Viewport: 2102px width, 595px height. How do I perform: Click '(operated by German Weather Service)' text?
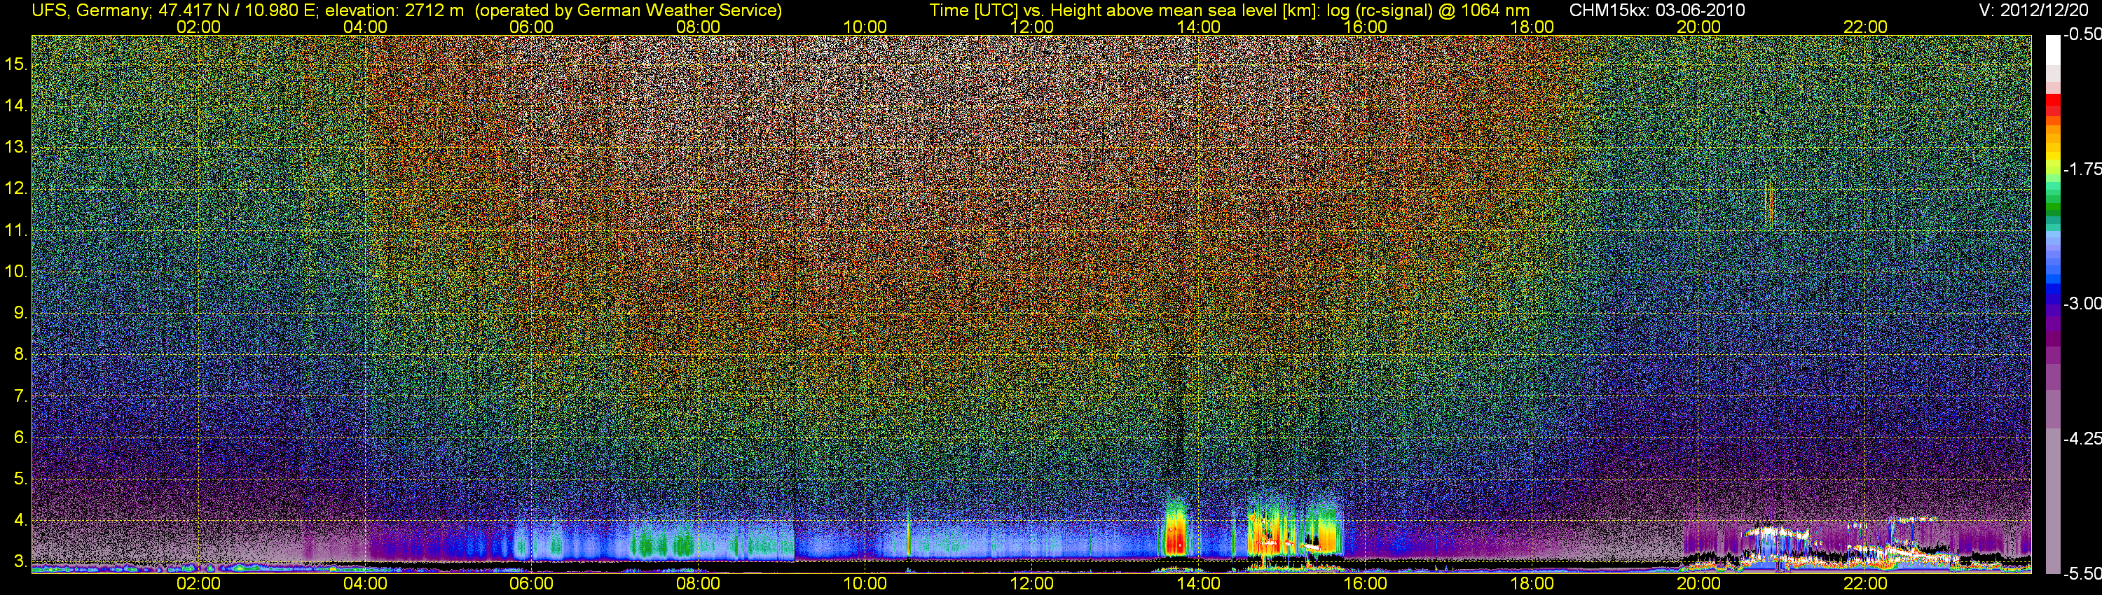coord(628,10)
